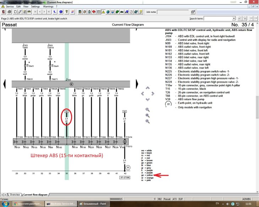This screenshot has width=259, height=207.
Task: Open the Edit menu
Action: [18, 6]
